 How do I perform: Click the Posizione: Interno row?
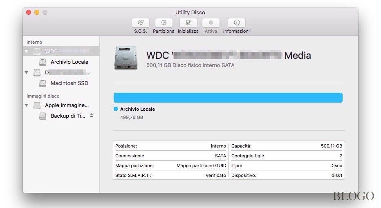(170, 146)
